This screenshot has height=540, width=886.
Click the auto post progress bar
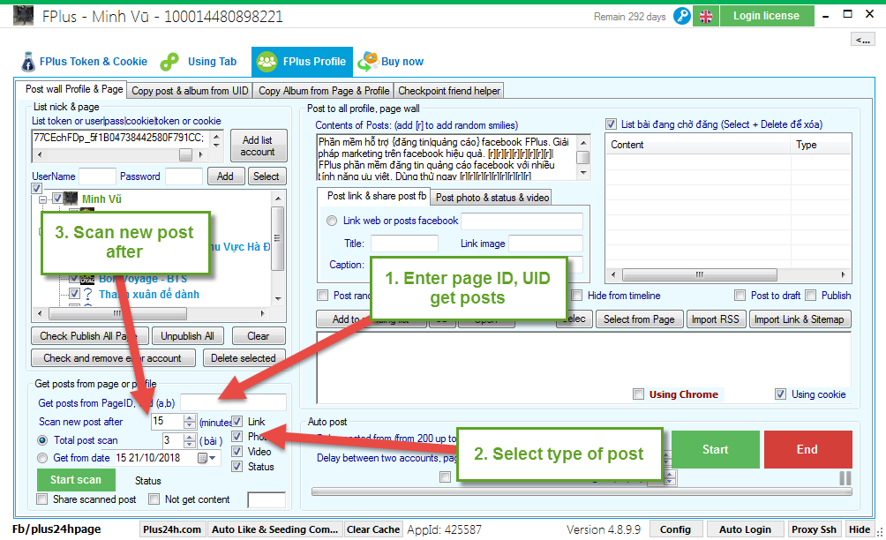(x=582, y=492)
